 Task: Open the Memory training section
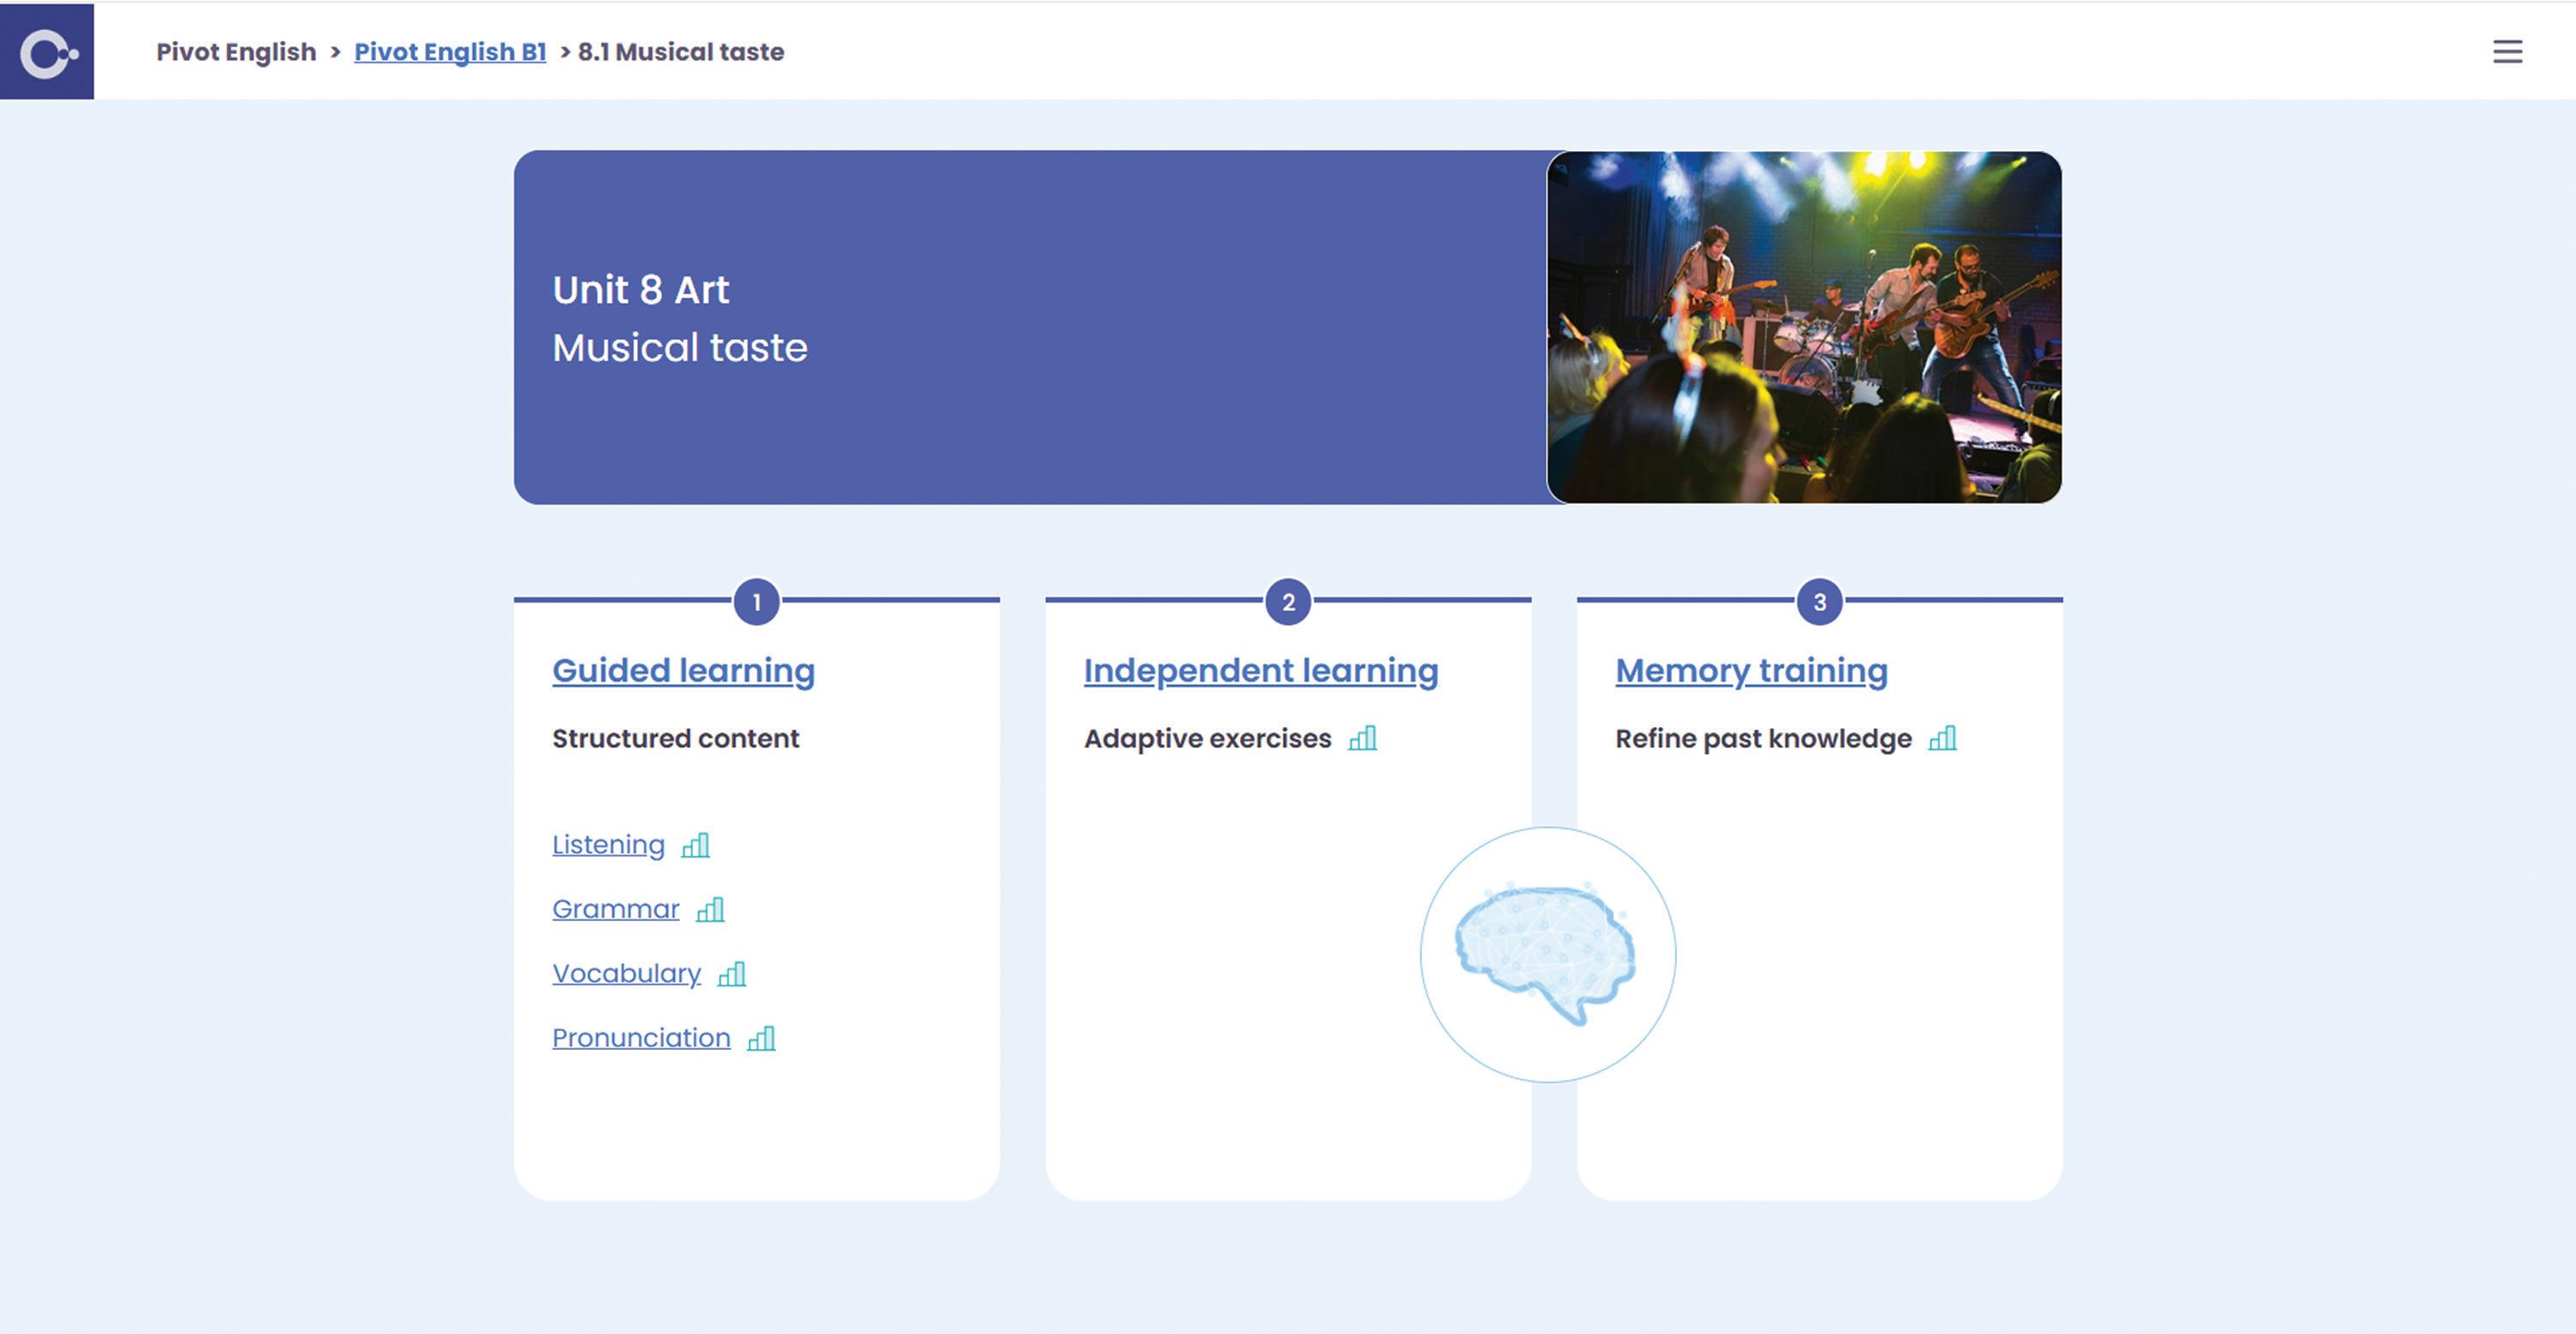(1751, 670)
